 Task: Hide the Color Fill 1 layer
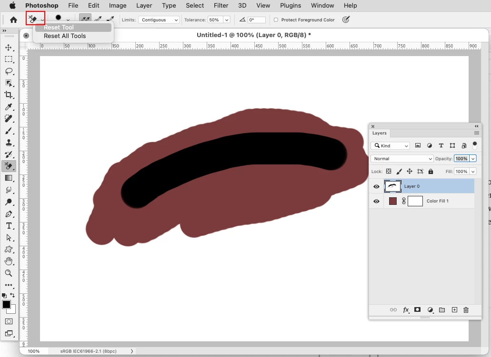376,202
